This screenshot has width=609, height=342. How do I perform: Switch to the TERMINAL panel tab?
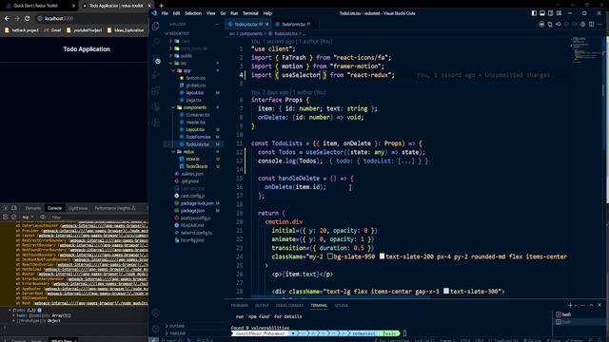coord(319,306)
